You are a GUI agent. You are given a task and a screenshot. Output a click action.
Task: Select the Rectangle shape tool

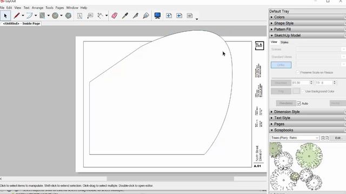coord(42,16)
